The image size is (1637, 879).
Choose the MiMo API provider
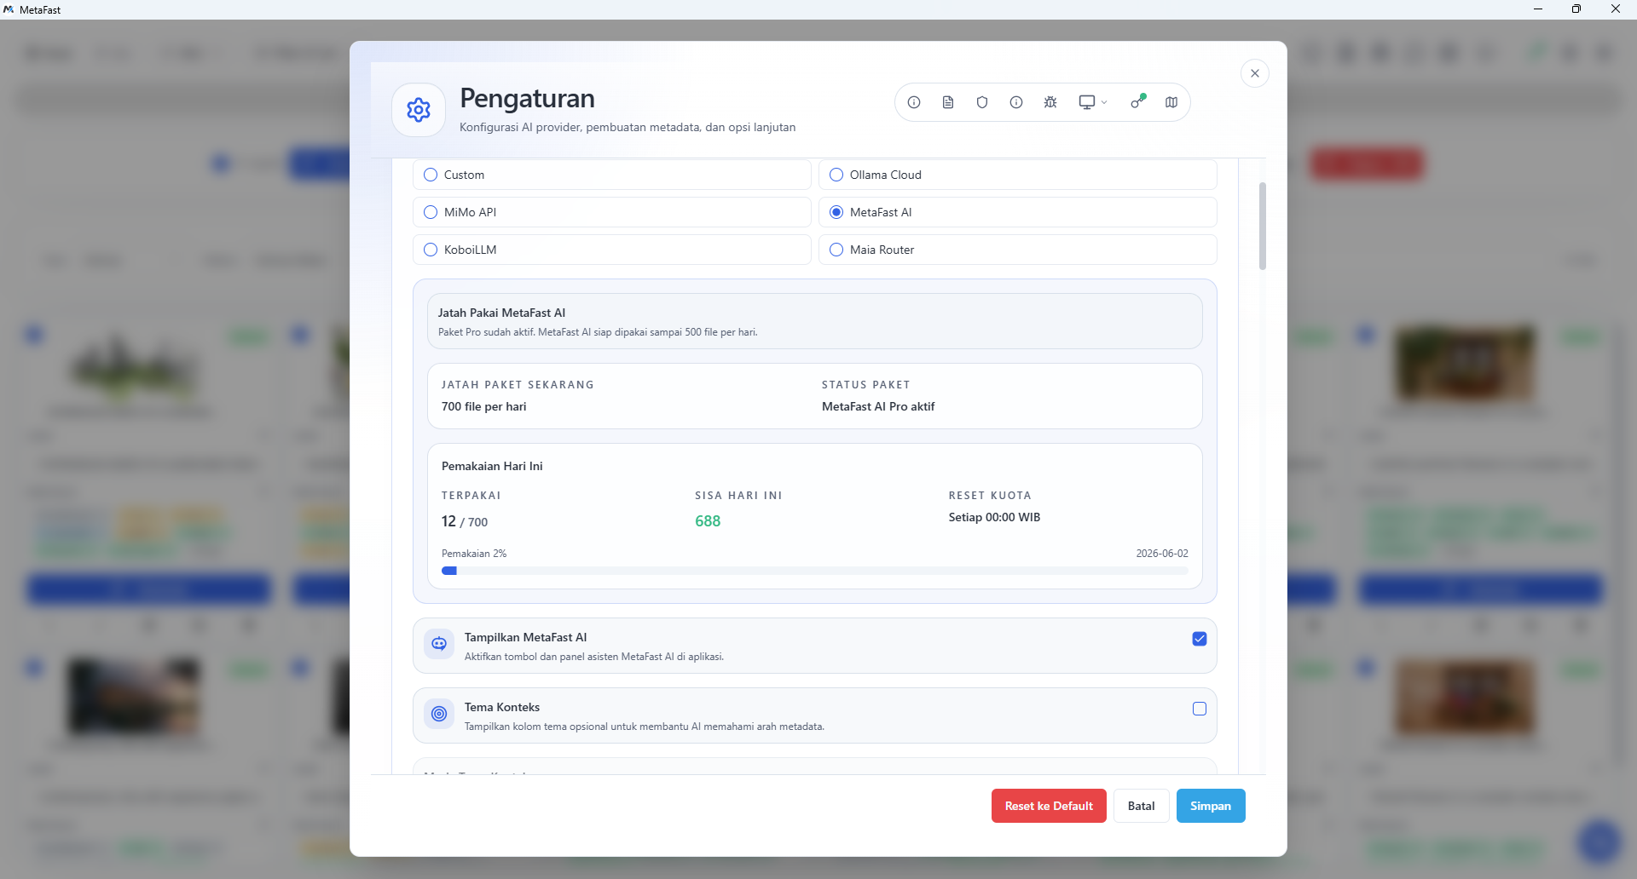pos(612,212)
